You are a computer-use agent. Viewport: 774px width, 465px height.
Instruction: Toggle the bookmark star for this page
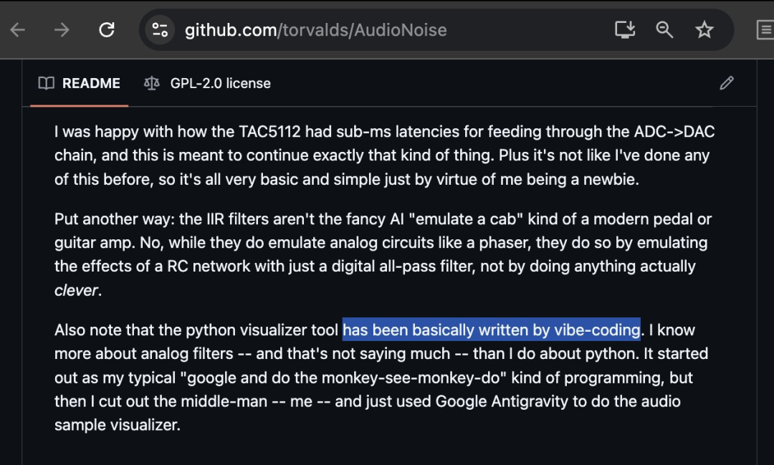(x=704, y=29)
